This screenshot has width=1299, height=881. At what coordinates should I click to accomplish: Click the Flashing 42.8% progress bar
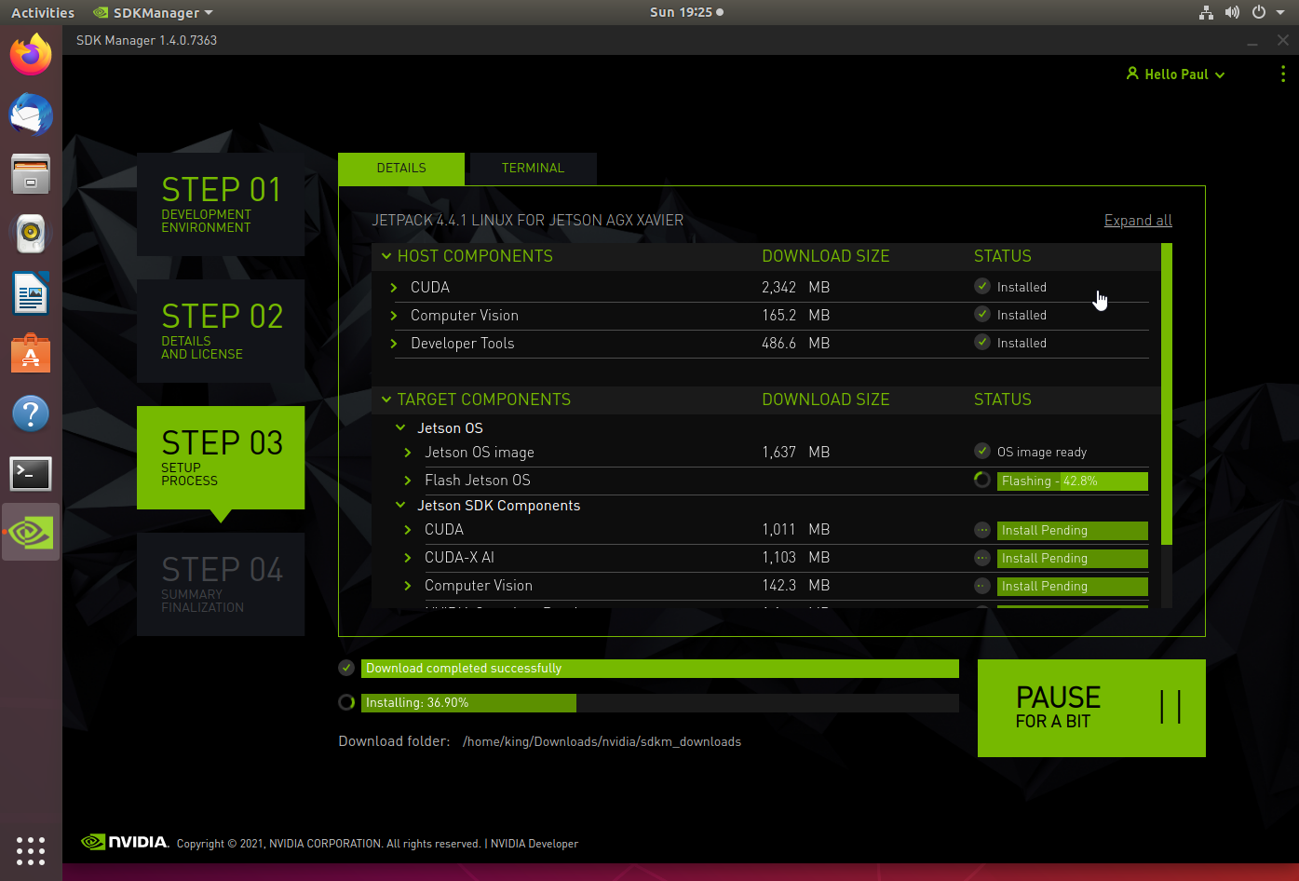click(x=1073, y=481)
